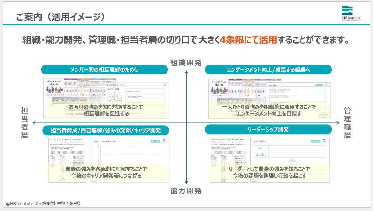This screenshot has width=373, height=211.
Task: Select text 自身の強みを客観的に理解することで
Action: (106, 169)
